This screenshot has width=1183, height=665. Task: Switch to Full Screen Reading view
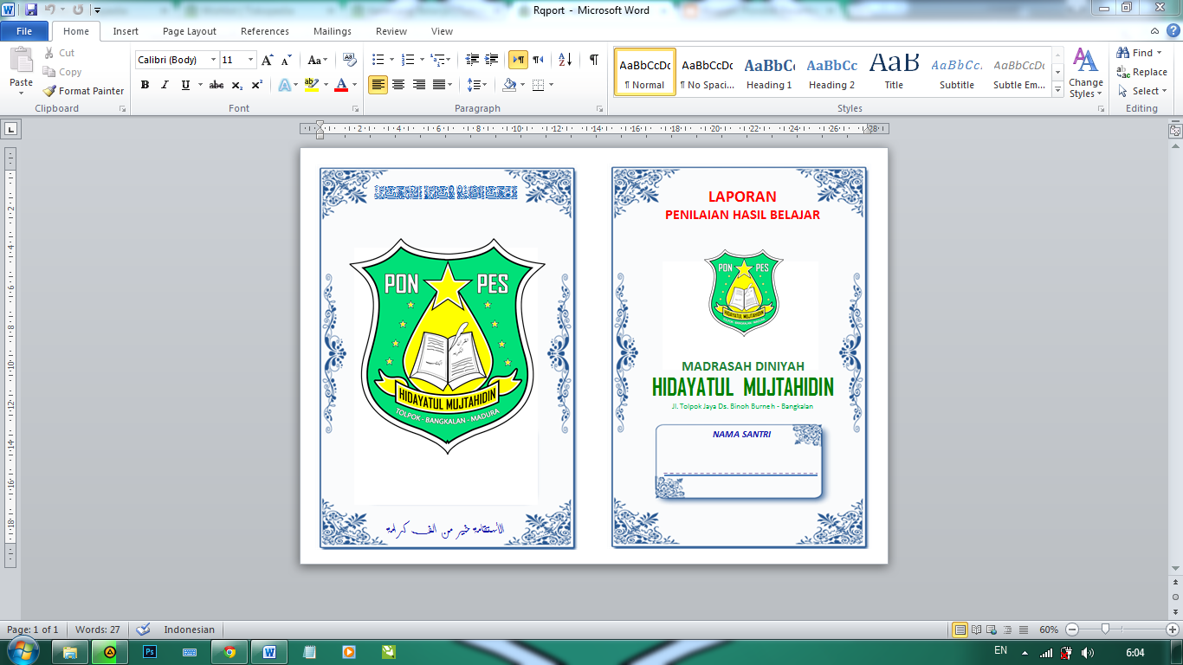(x=976, y=629)
